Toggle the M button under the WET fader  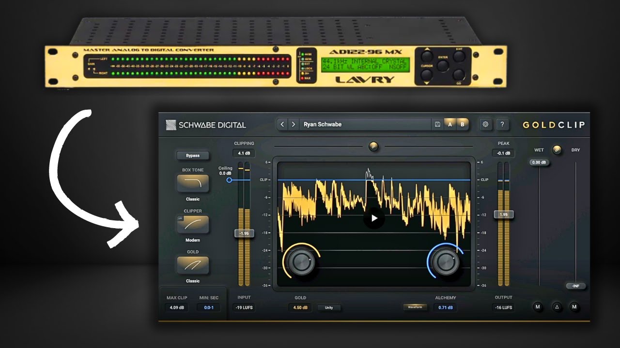[538, 306]
